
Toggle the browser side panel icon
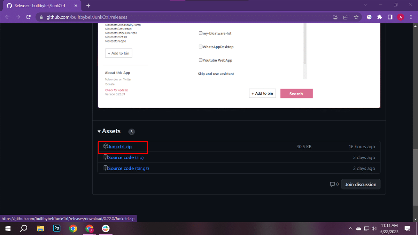tap(390, 17)
